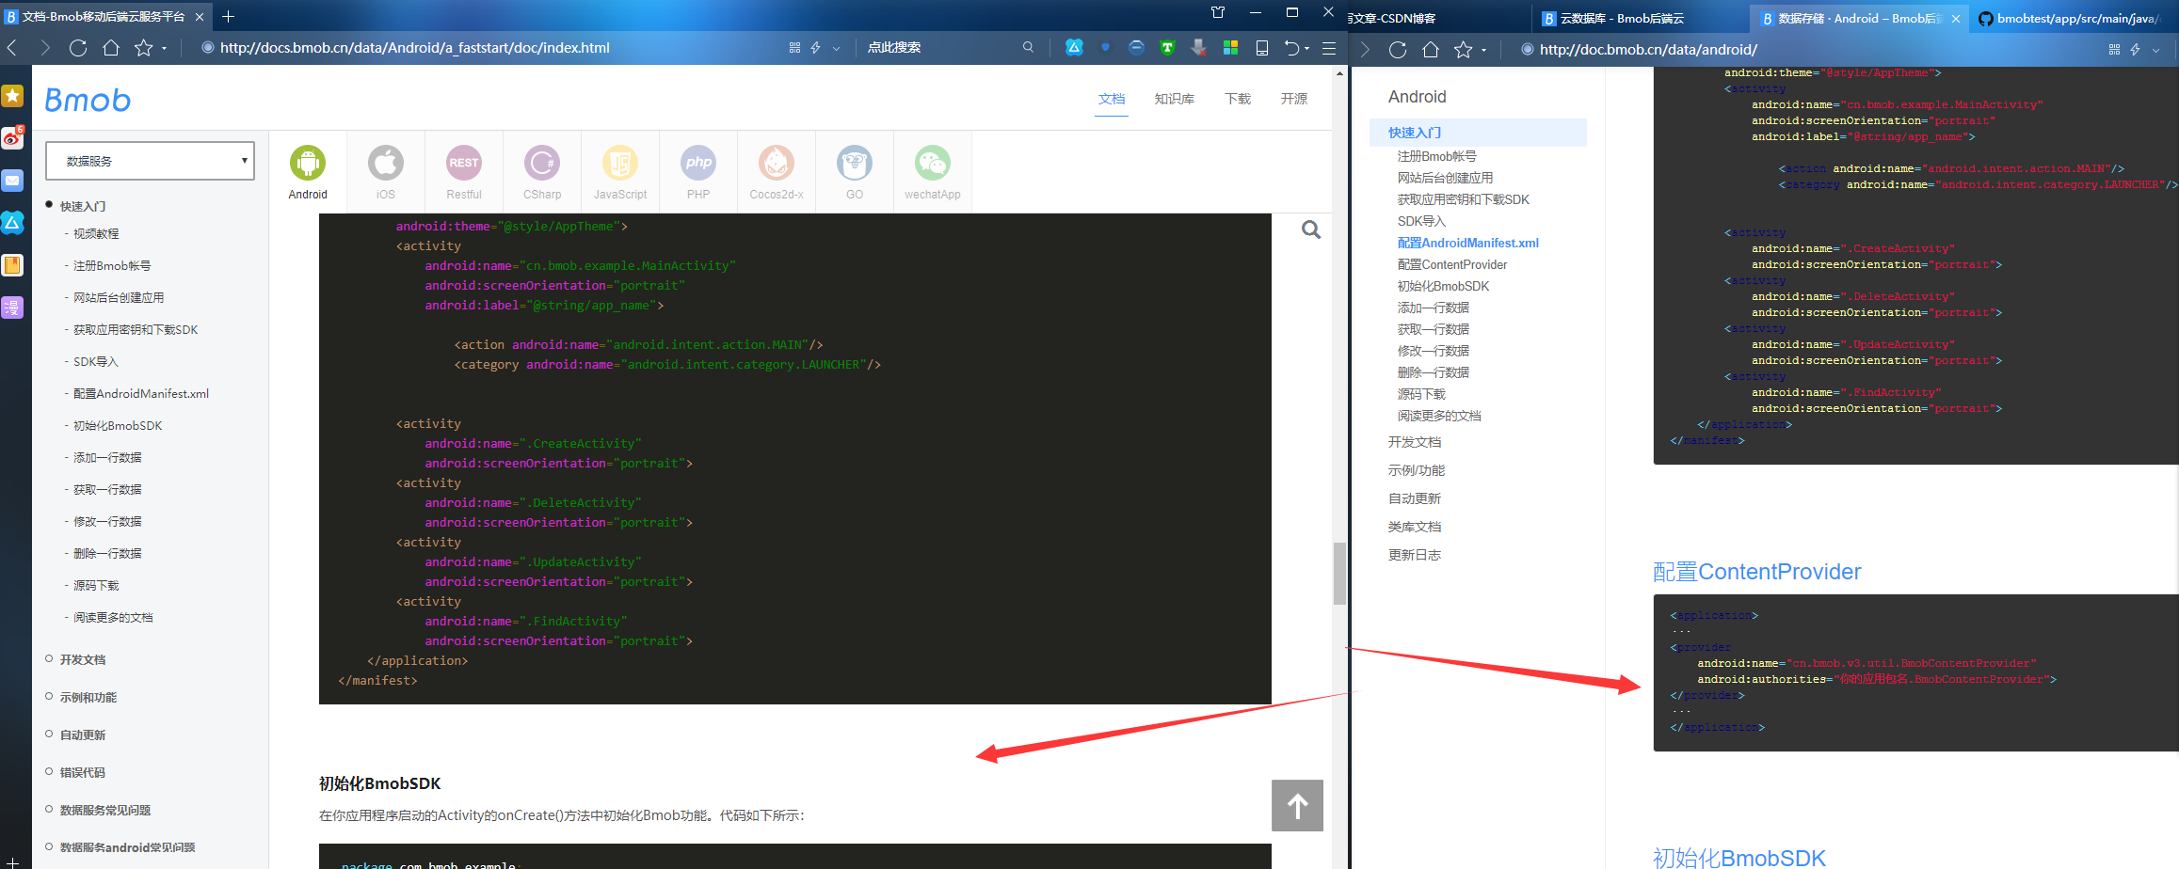This screenshot has height=869, width=2179.
Task: Switch to the 文档 header tab
Action: pyautogui.click(x=1112, y=99)
